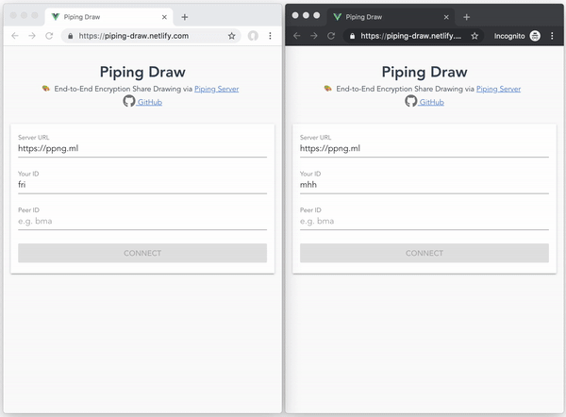
Task: Select Piping Draw tab in left window
Action: (109, 17)
